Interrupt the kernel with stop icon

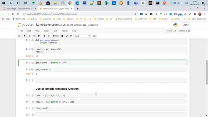(x=62, y=36)
